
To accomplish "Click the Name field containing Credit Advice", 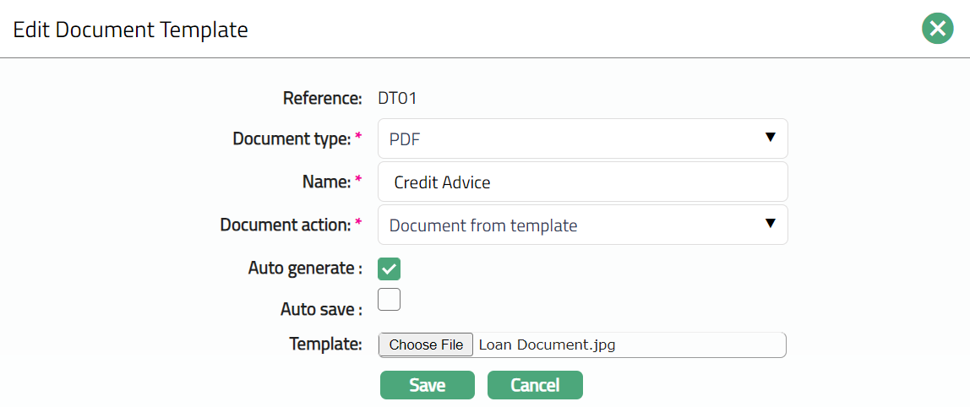I will (x=583, y=182).
